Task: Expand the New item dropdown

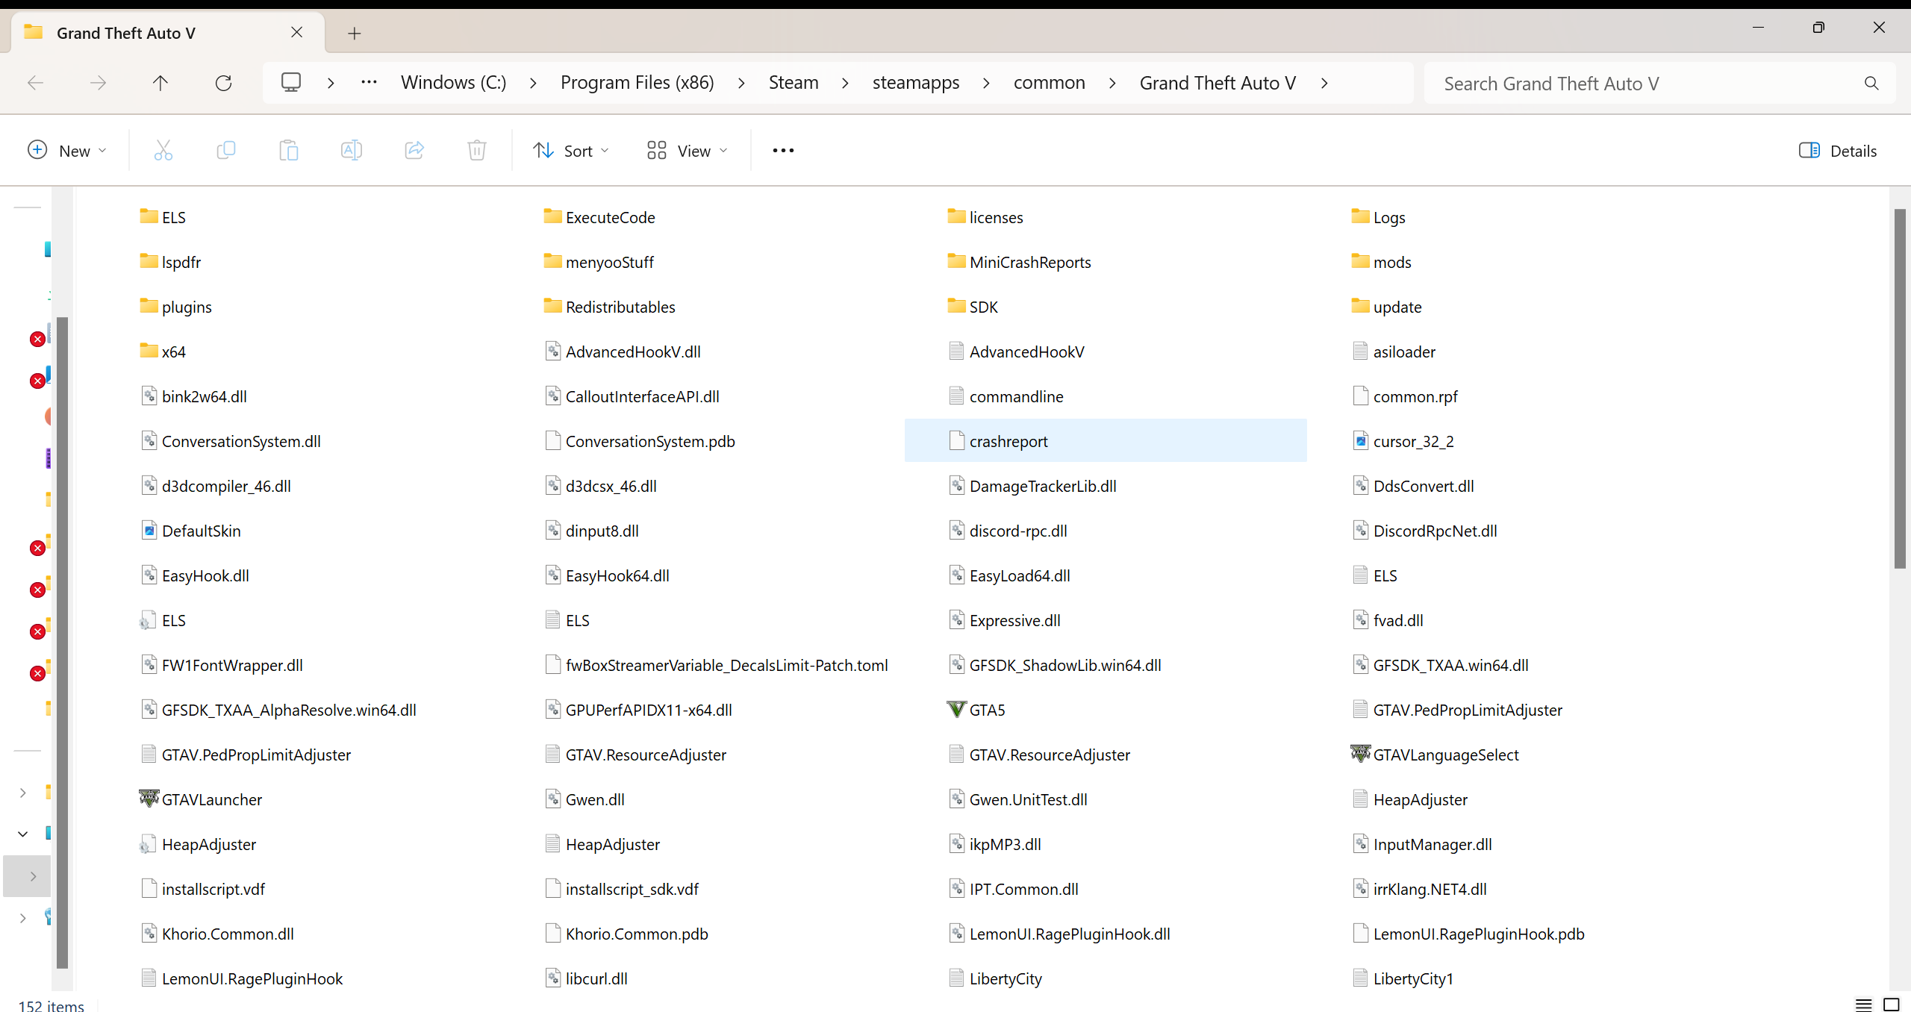Action: pos(67,151)
